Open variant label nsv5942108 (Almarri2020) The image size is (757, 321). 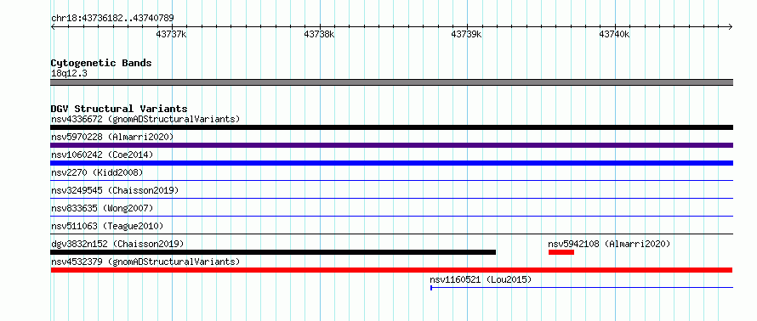point(610,244)
